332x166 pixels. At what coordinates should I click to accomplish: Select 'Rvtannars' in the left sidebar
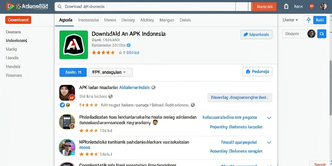[x=14, y=75]
